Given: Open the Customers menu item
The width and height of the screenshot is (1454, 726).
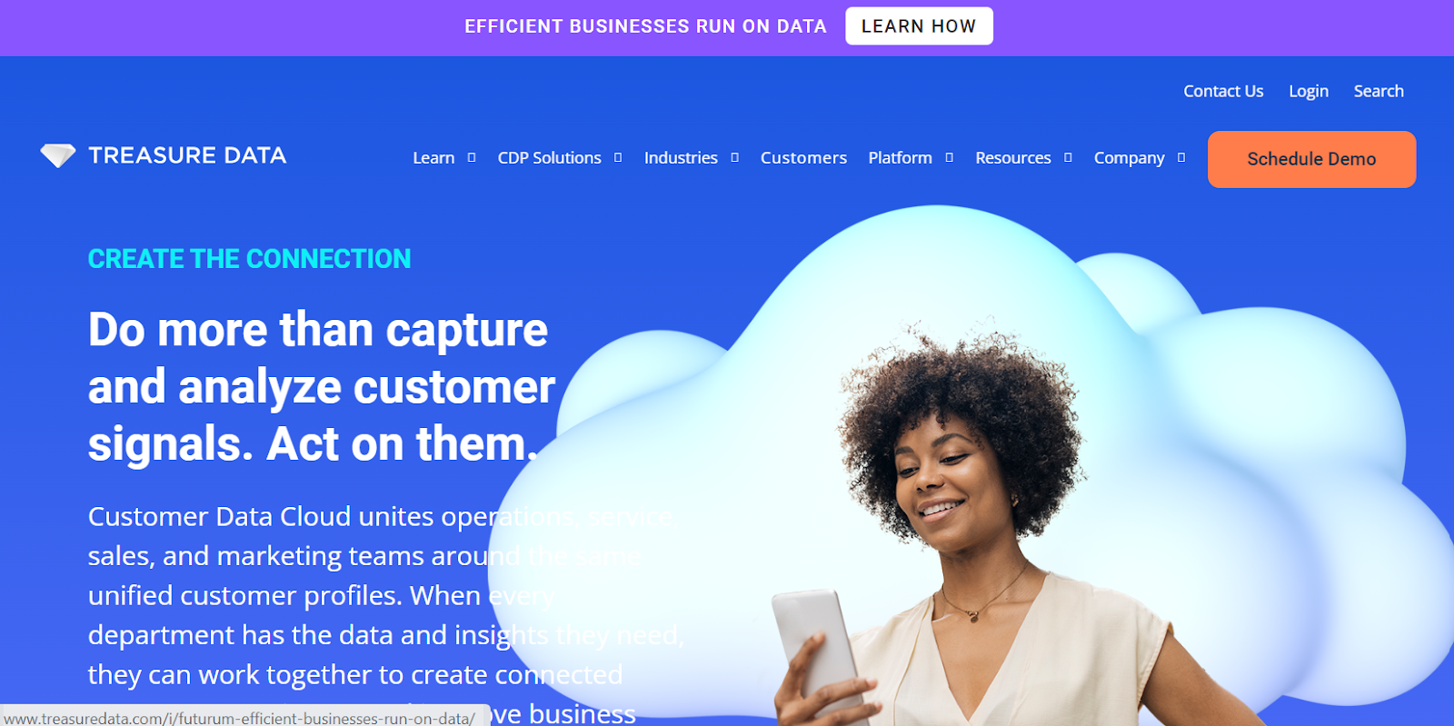Looking at the screenshot, I should tap(803, 158).
